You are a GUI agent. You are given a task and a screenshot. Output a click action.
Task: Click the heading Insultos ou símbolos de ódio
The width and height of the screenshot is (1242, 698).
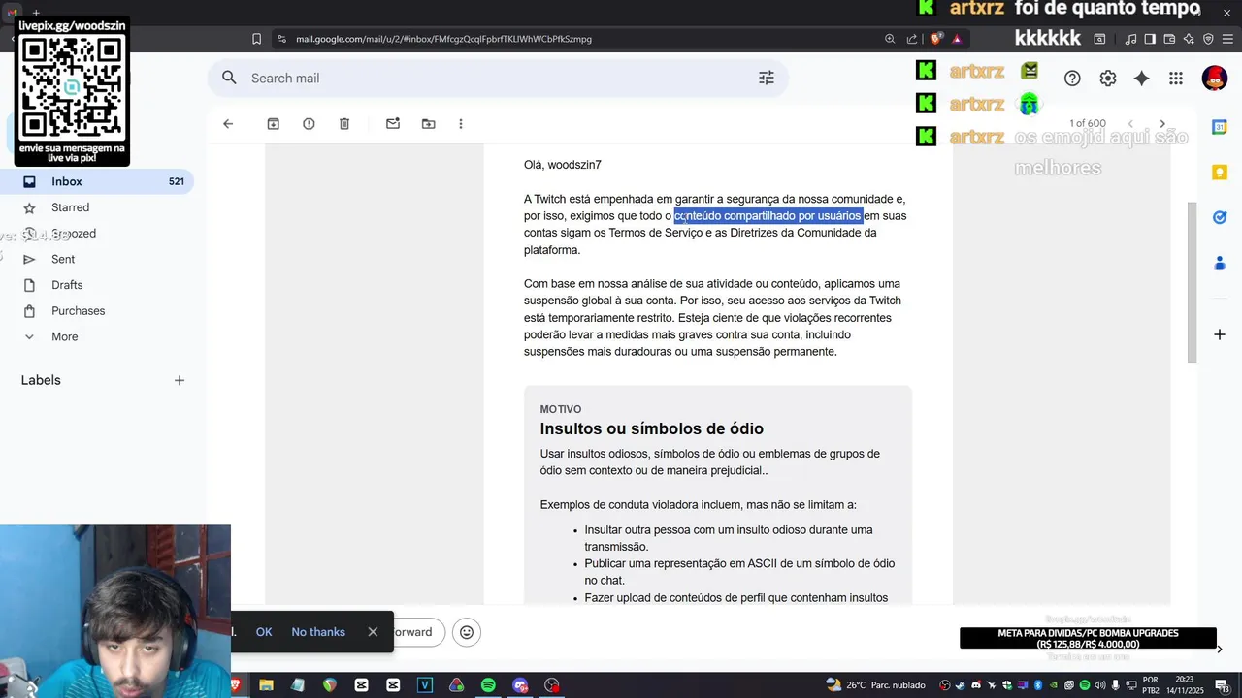point(651,428)
